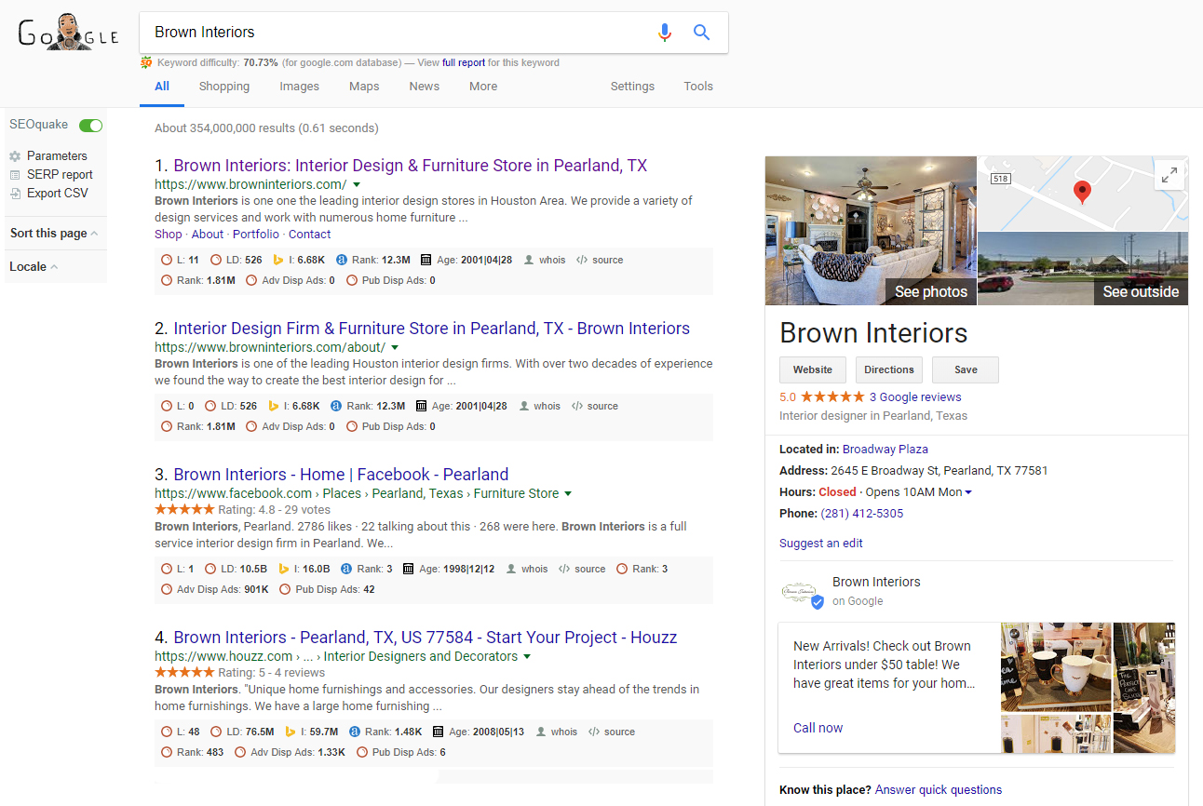Click Suggest an edit link
Viewport: 1203px width, 806px height.
click(x=821, y=544)
